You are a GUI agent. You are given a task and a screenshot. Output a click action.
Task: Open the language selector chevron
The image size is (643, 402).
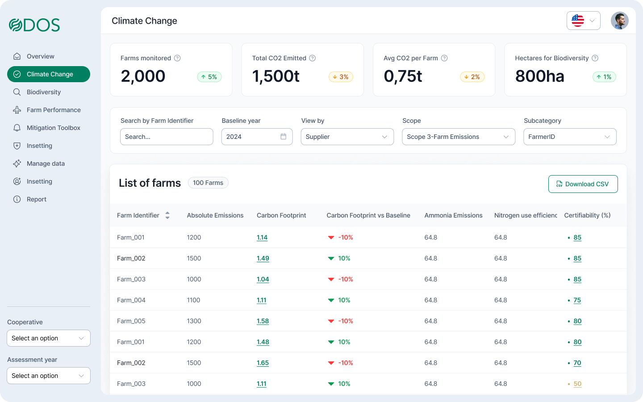(592, 21)
